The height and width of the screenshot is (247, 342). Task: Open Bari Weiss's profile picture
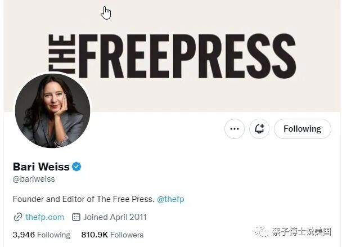52,111
